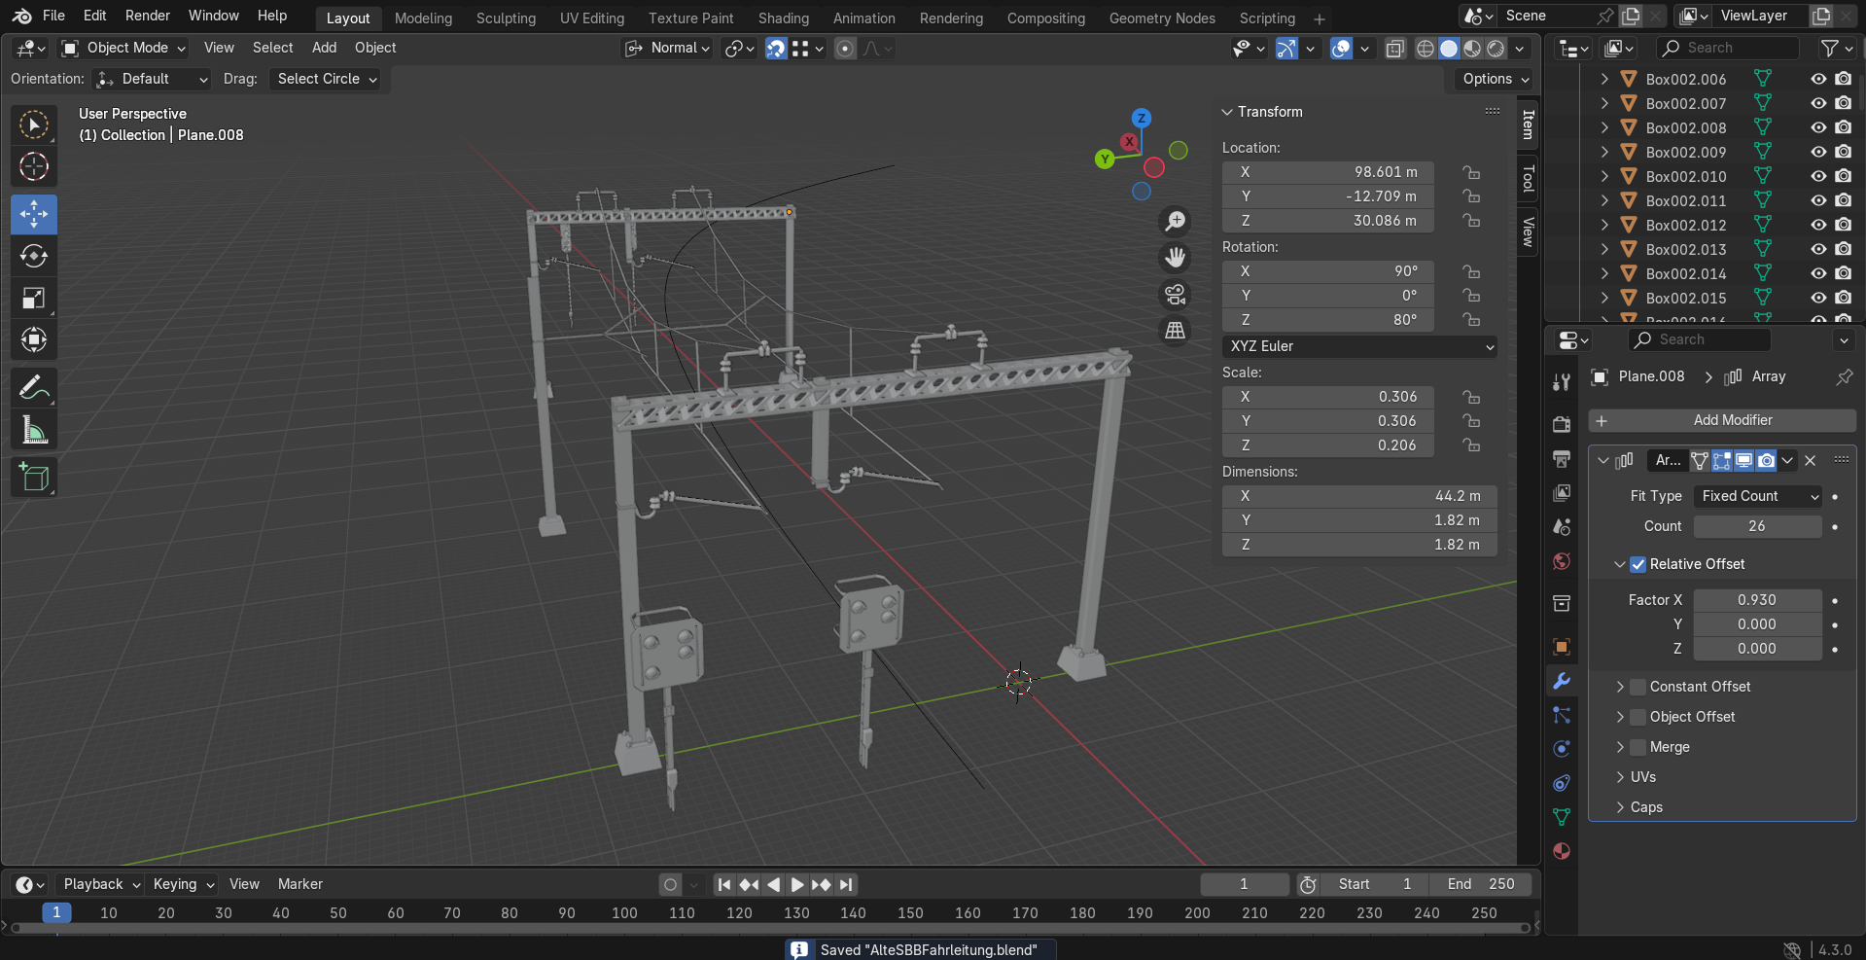Select the Move tool in the toolbar
This screenshot has height=960, width=1866.
pos(34,214)
